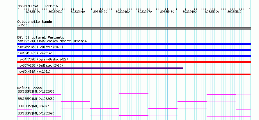The image size is (259, 120).
Task: Open SECISBP2|NM_024077 transcript label
Action: click(33, 106)
